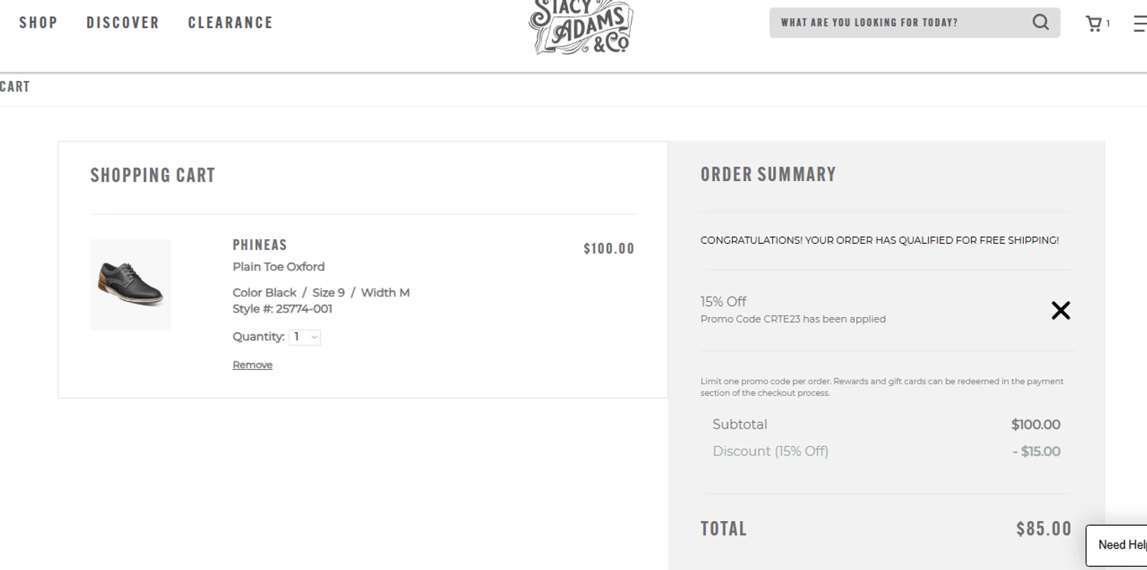
Task: Open the Quantity dropdown
Action: (304, 337)
